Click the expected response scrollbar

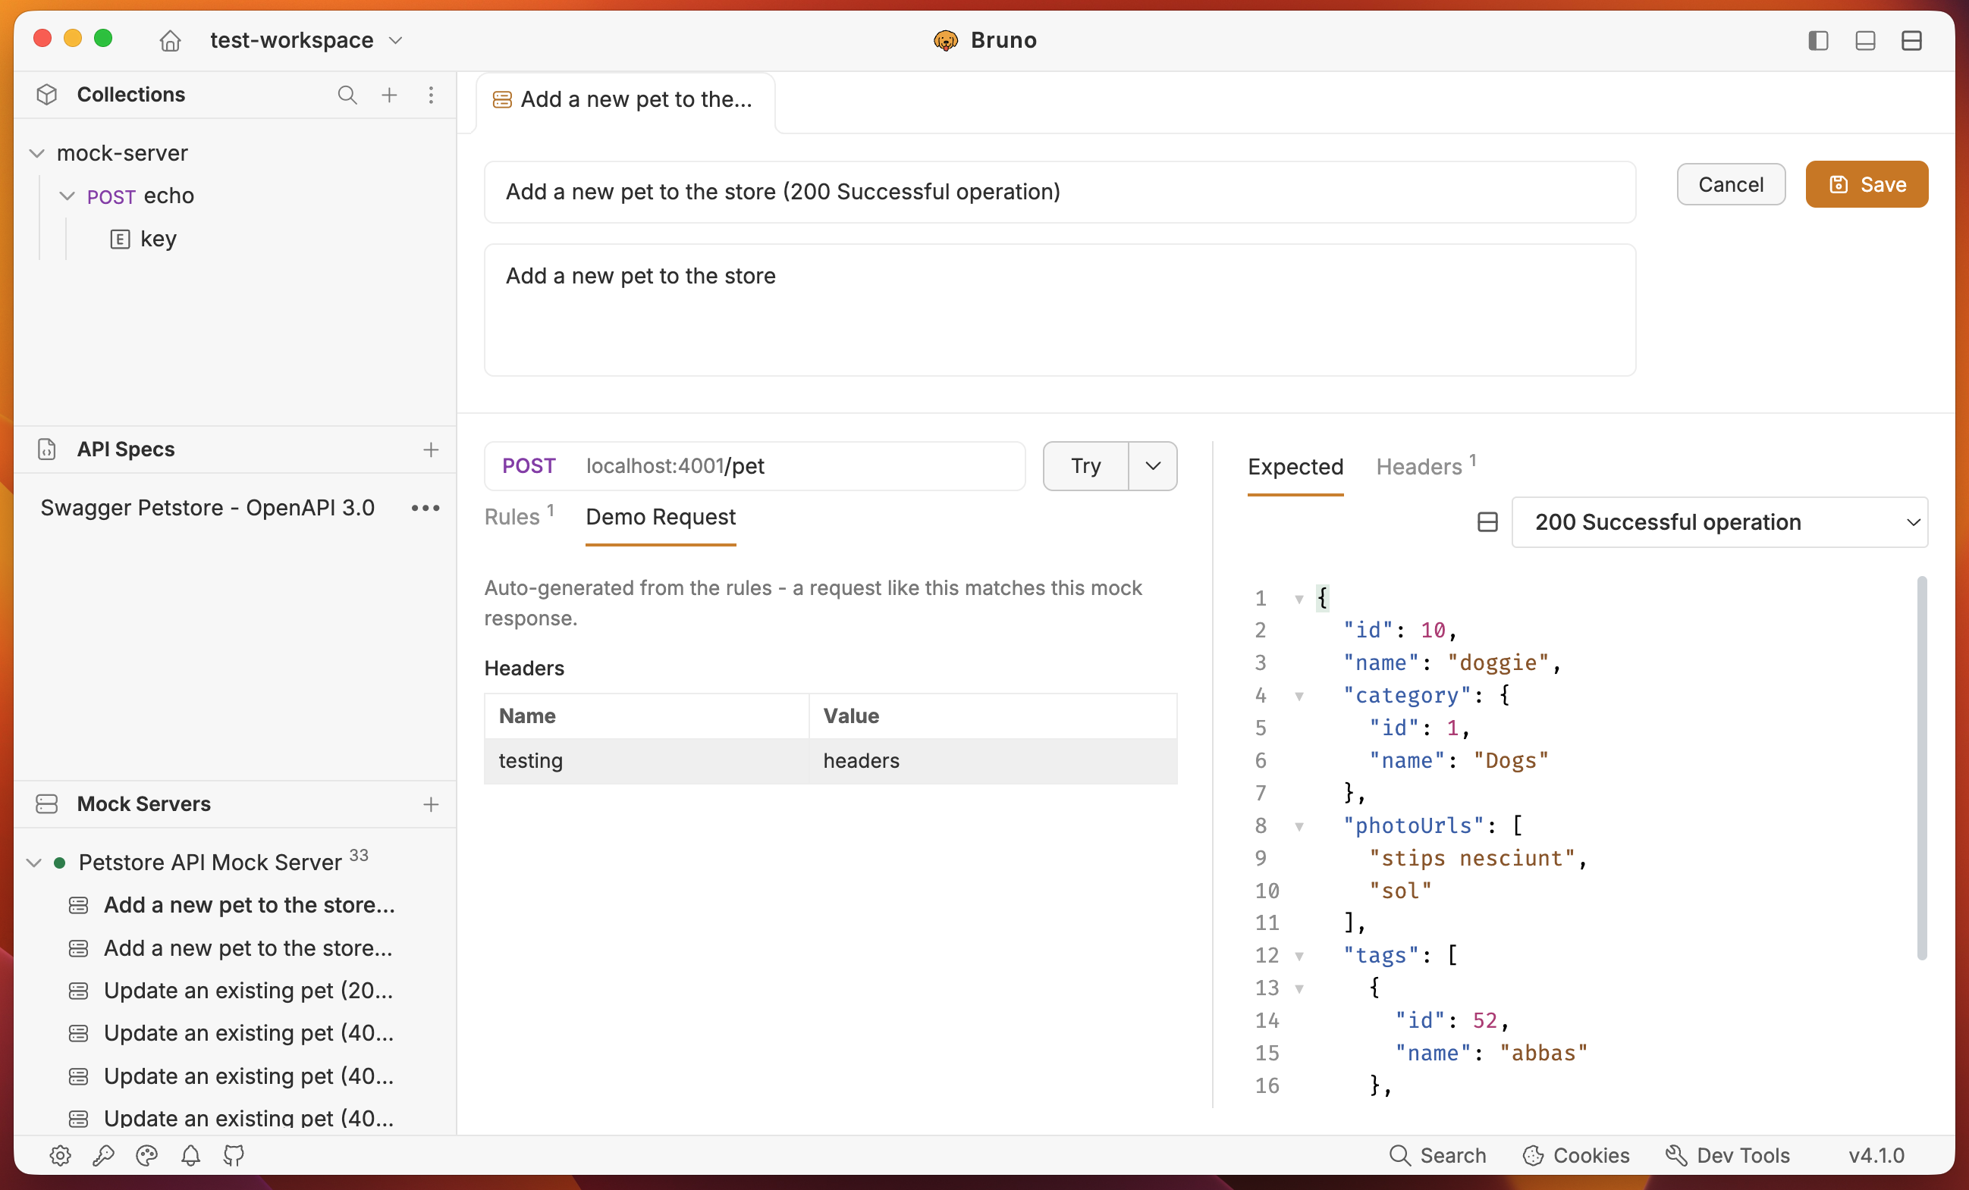point(1921,768)
